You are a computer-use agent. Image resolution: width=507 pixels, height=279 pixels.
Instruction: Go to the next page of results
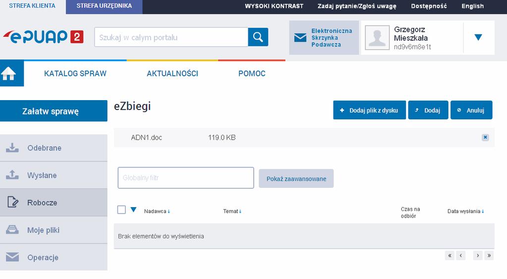click(x=478, y=255)
